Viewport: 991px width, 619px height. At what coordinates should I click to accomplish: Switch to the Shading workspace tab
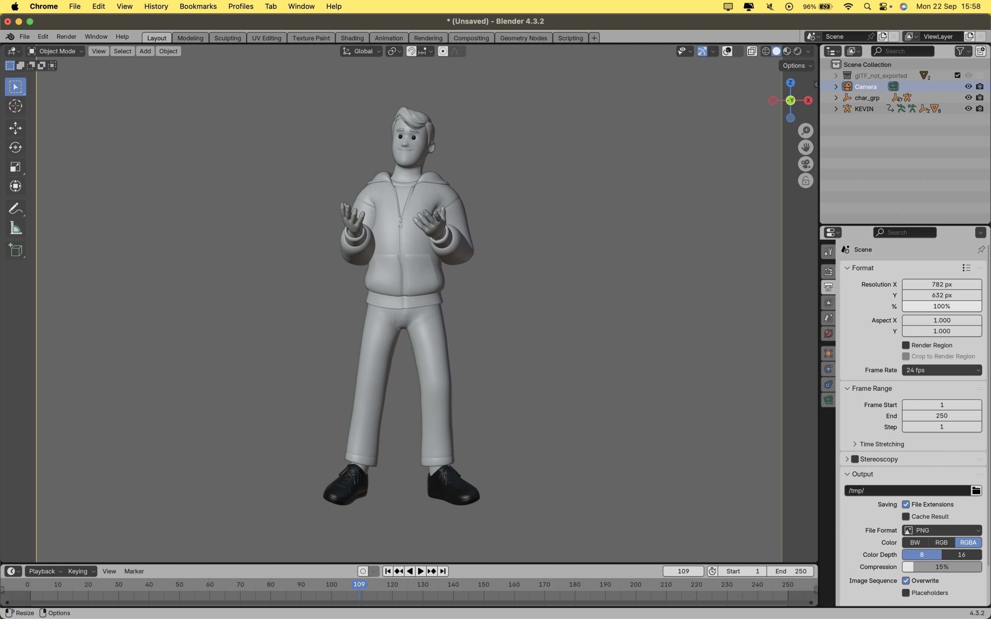tap(351, 38)
